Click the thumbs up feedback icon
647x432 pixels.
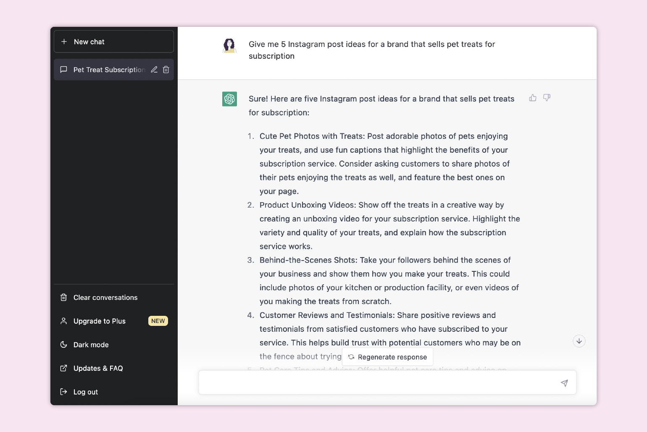[x=533, y=98]
